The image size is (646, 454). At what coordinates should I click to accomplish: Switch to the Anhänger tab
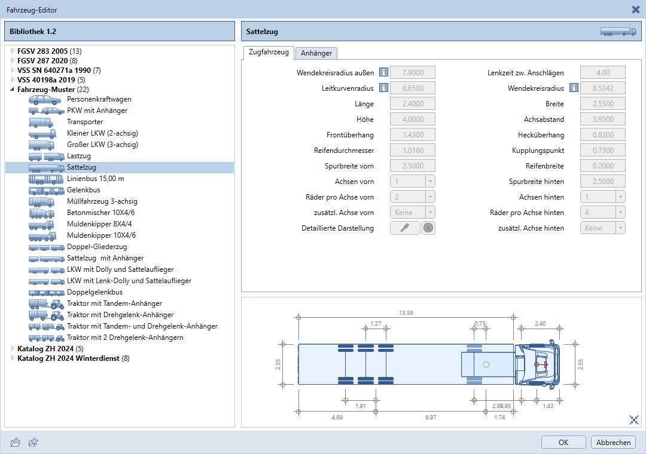(316, 53)
